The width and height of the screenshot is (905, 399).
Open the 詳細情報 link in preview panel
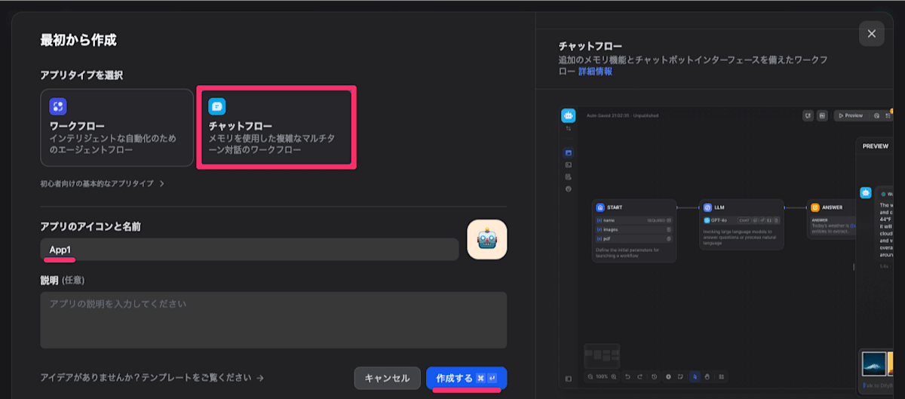[595, 71]
